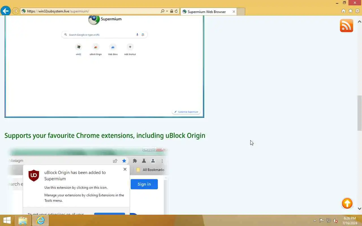Viewport: 362px width, 226px height.
Task: Click the Supermium new tab screenshot image
Action: point(104,66)
